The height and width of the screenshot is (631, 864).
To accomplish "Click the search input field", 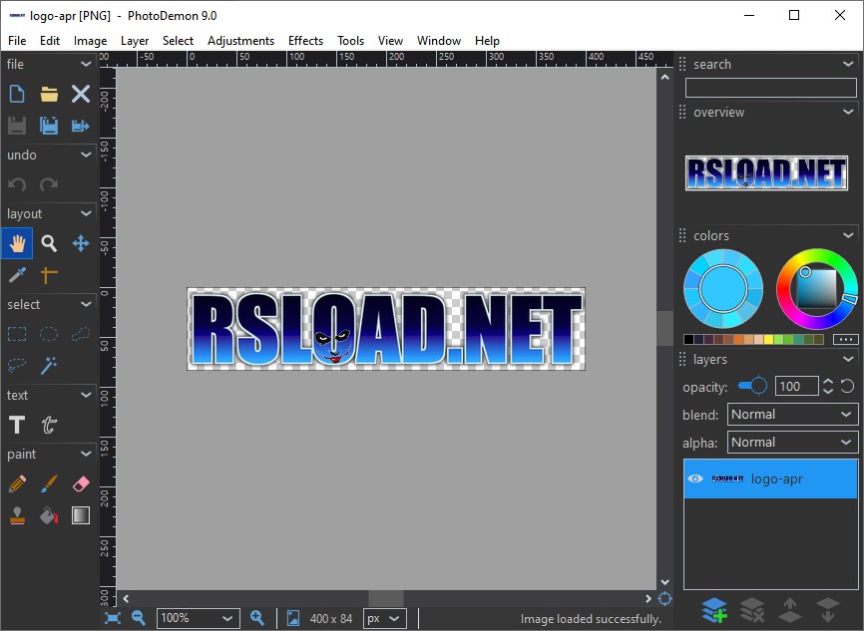I will coord(771,88).
